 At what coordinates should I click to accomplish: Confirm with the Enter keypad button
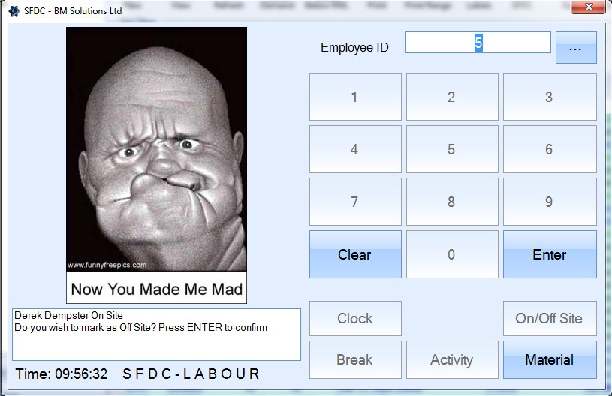(550, 254)
